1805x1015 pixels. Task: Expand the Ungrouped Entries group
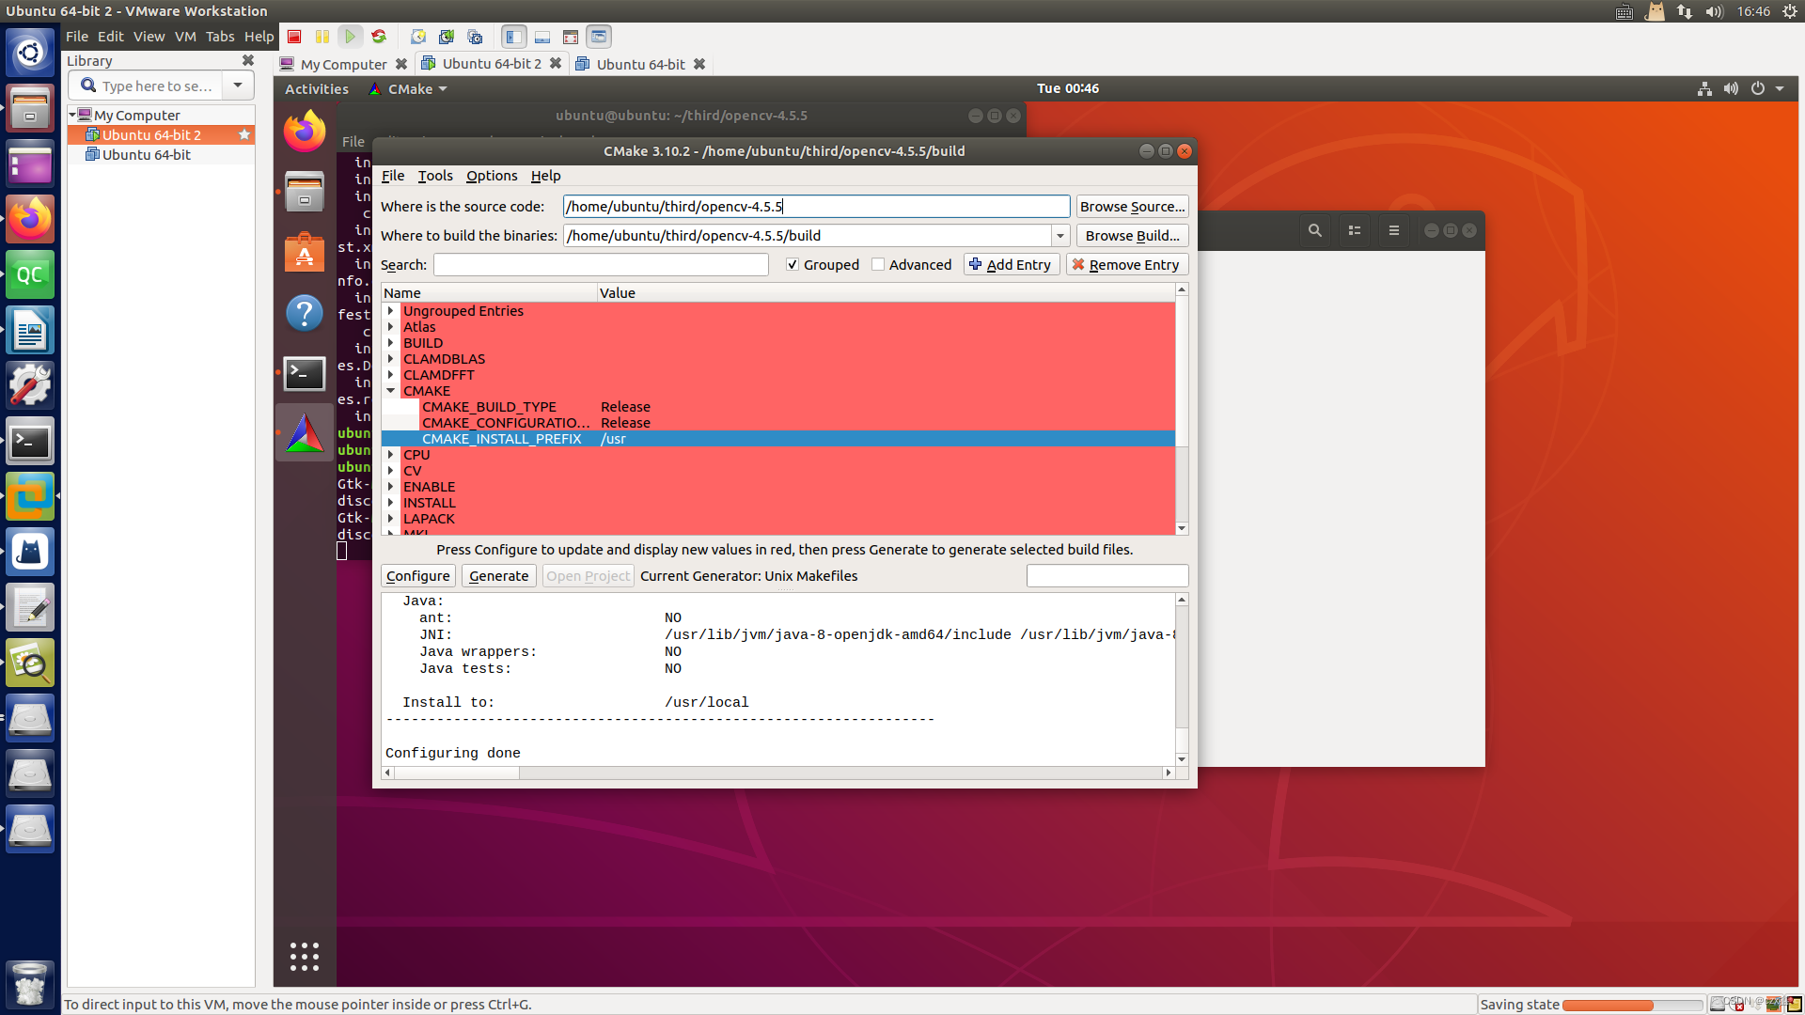[391, 311]
